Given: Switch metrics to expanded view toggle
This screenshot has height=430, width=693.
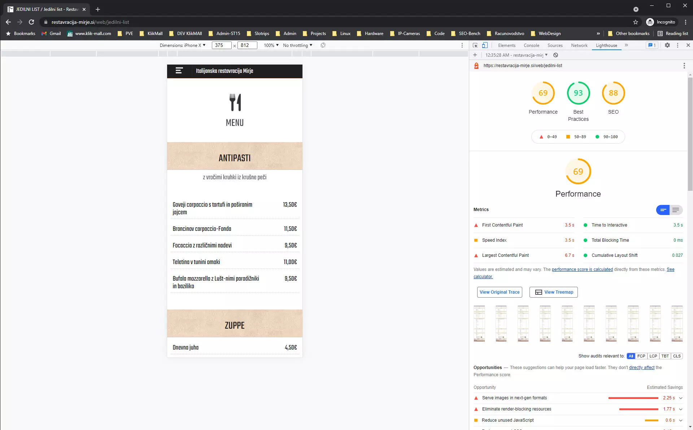Looking at the screenshot, I should pos(676,210).
